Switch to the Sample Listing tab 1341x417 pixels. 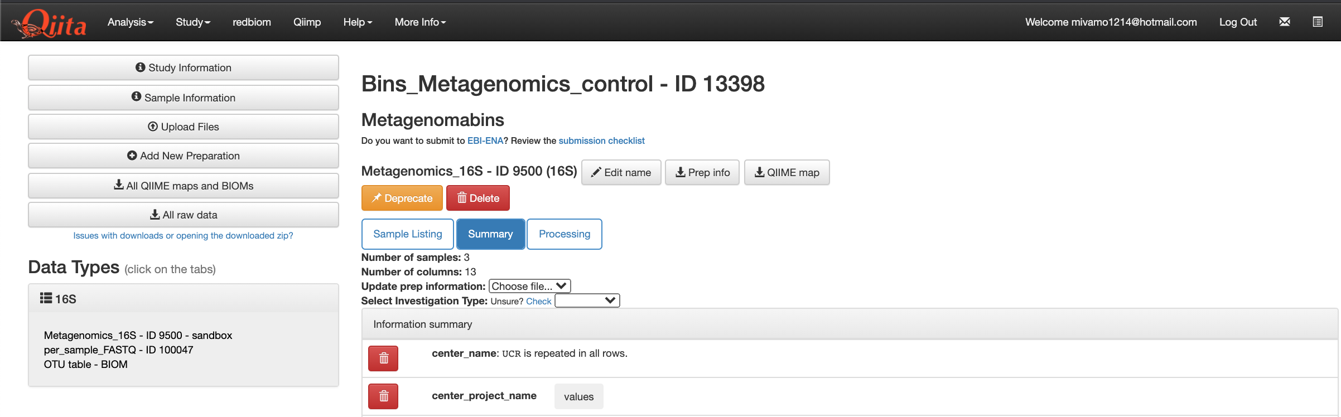pos(408,234)
